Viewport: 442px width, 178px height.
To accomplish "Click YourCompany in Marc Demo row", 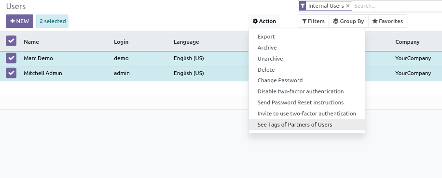I will pos(413,58).
